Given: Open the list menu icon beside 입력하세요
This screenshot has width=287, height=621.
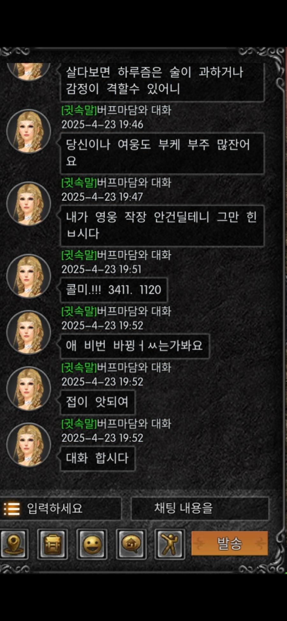Looking at the screenshot, I should pyautogui.click(x=12, y=509).
